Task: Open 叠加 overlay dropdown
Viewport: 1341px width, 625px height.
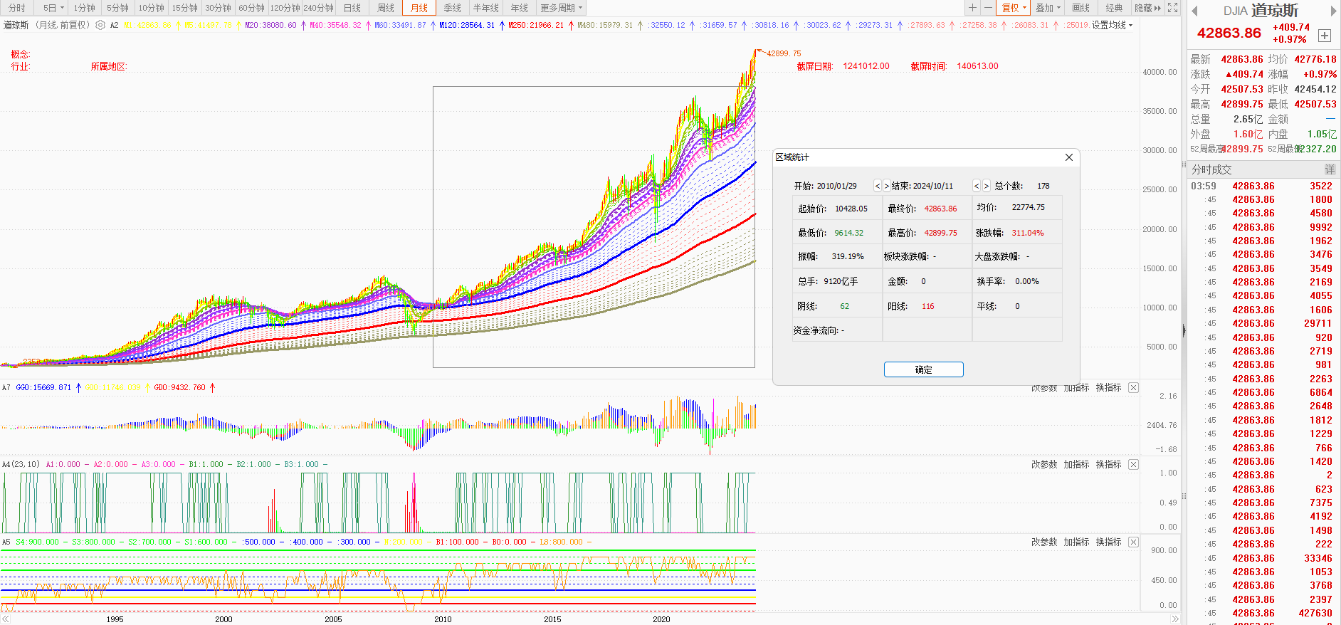Action: coord(1048,8)
